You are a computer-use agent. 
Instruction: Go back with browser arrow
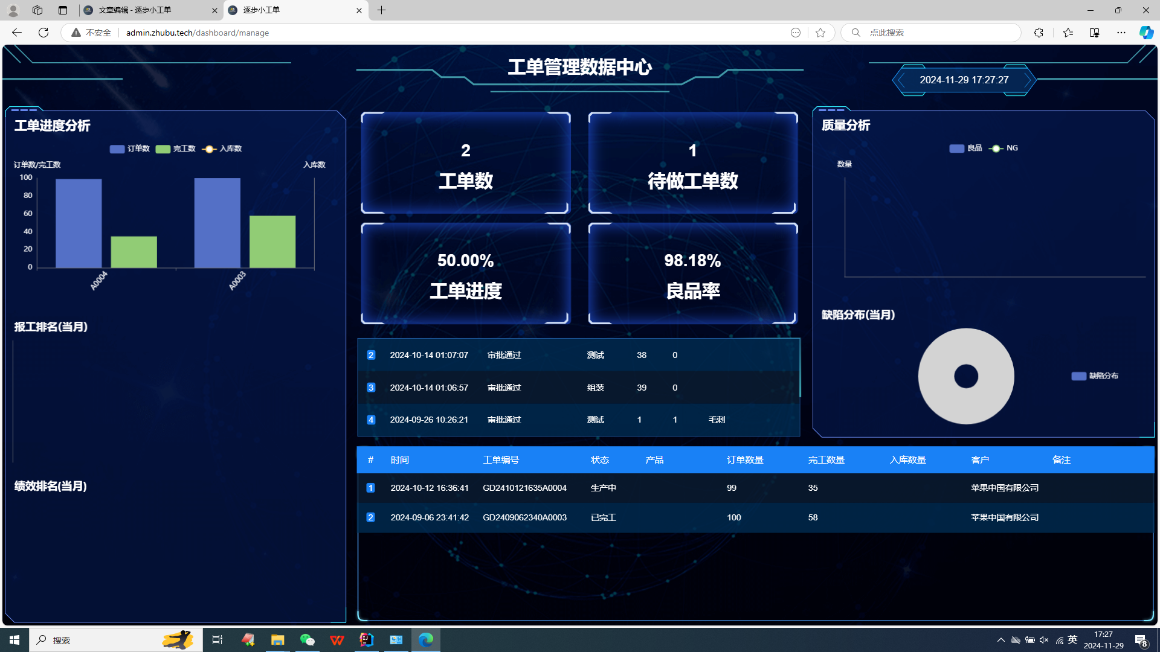pos(17,33)
